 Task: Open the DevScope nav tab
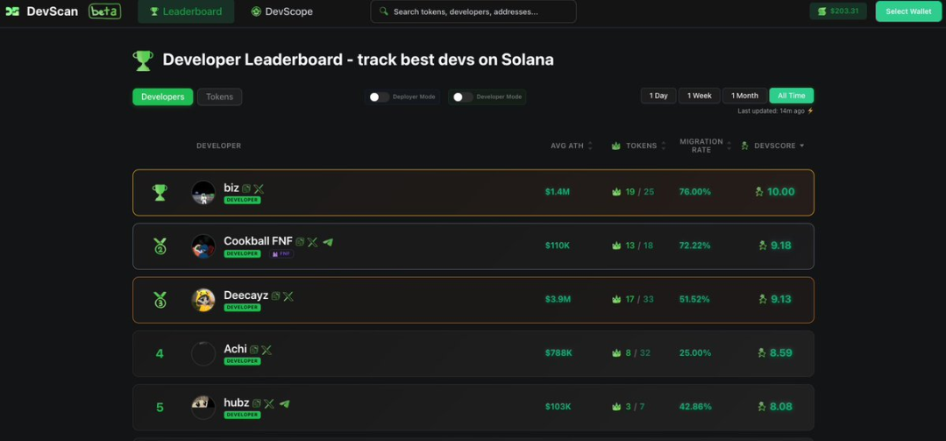tap(281, 11)
